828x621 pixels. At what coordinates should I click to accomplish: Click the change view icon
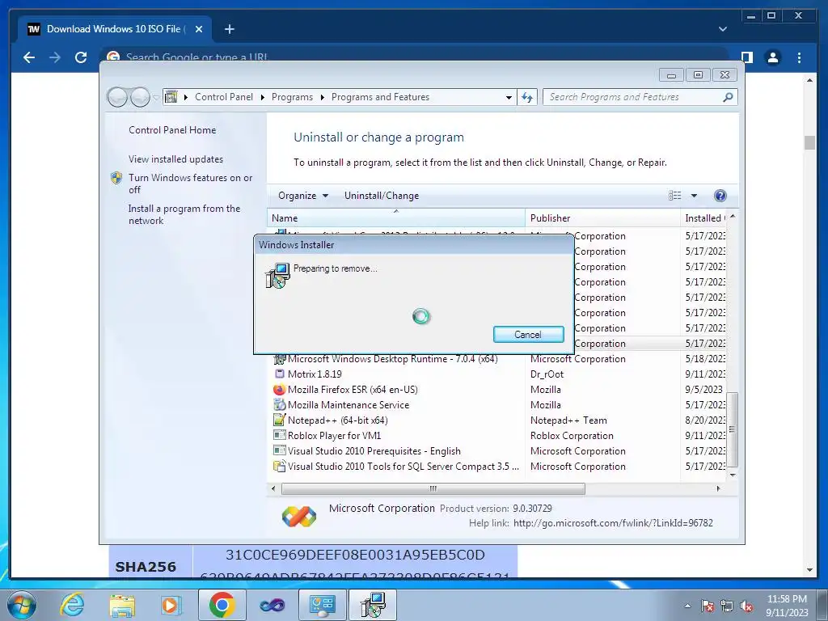click(674, 196)
